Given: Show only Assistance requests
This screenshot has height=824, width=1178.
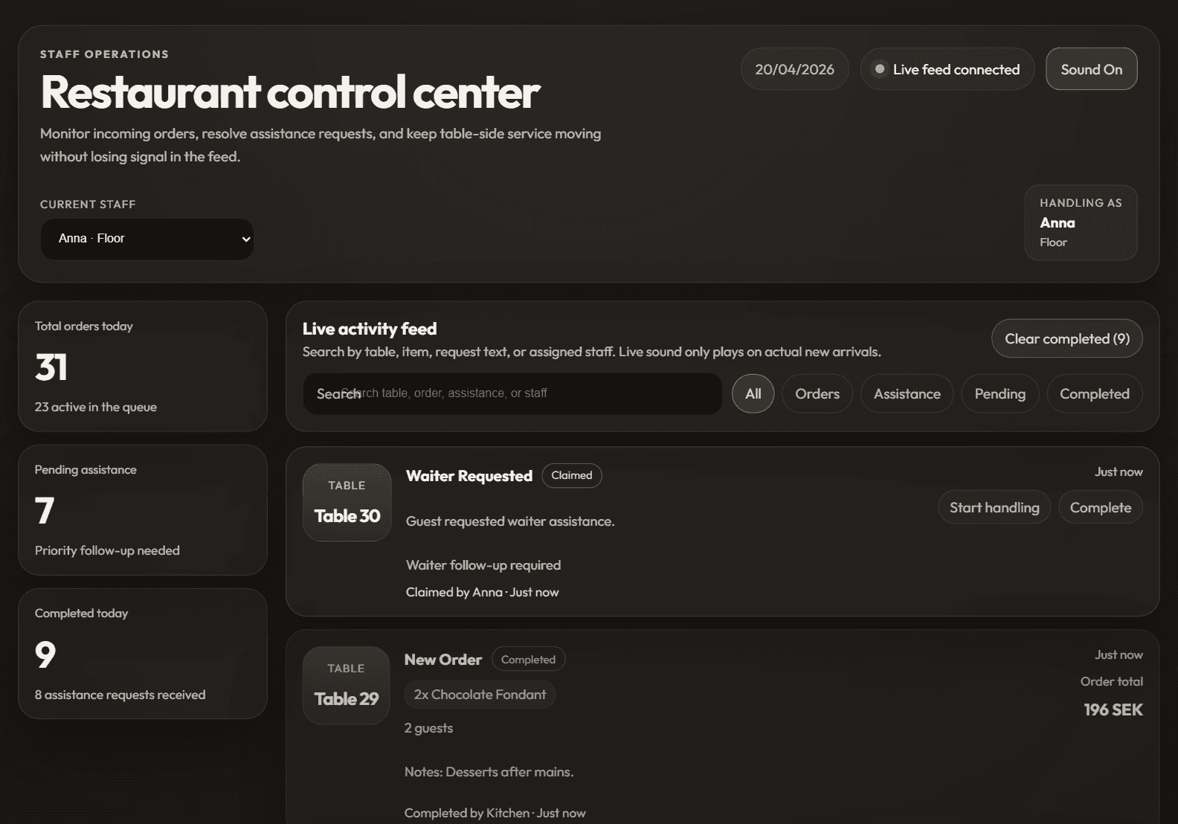Looking at the screenshot, I should tap(907, 393).
